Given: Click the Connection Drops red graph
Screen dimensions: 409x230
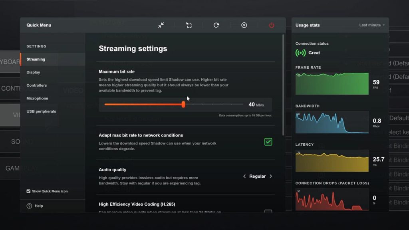Looking at the screenshot, I should coord(332,200).
